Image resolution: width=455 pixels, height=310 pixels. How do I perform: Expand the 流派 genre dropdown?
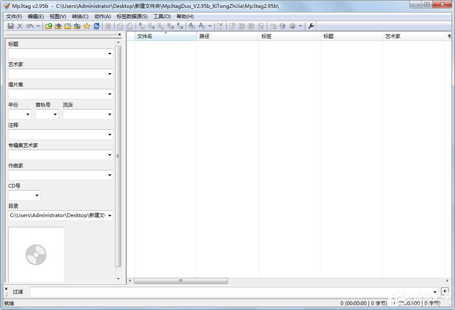click(x=110, y=114)
